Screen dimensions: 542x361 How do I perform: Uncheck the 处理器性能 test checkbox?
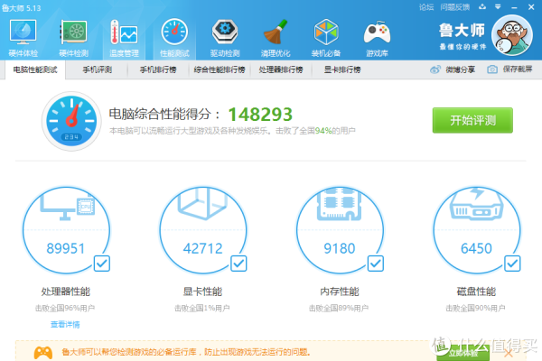[x=102, y=264]
